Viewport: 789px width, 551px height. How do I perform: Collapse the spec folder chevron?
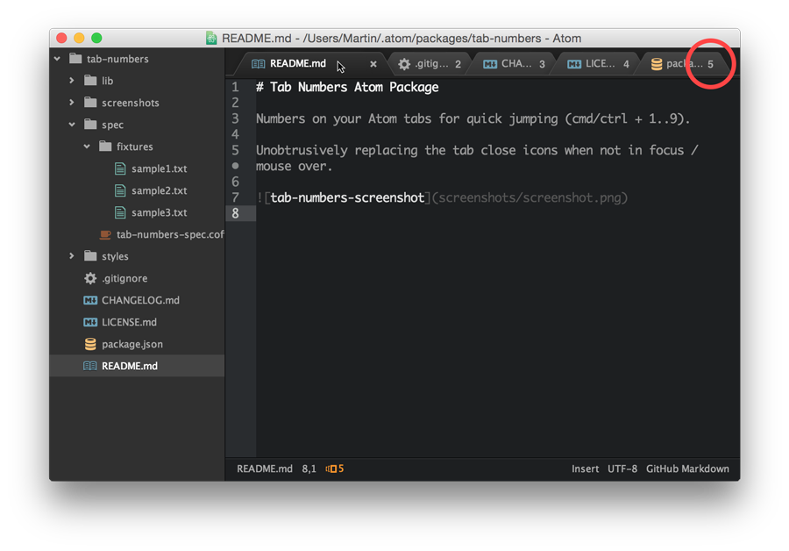[x=72, y=125]
